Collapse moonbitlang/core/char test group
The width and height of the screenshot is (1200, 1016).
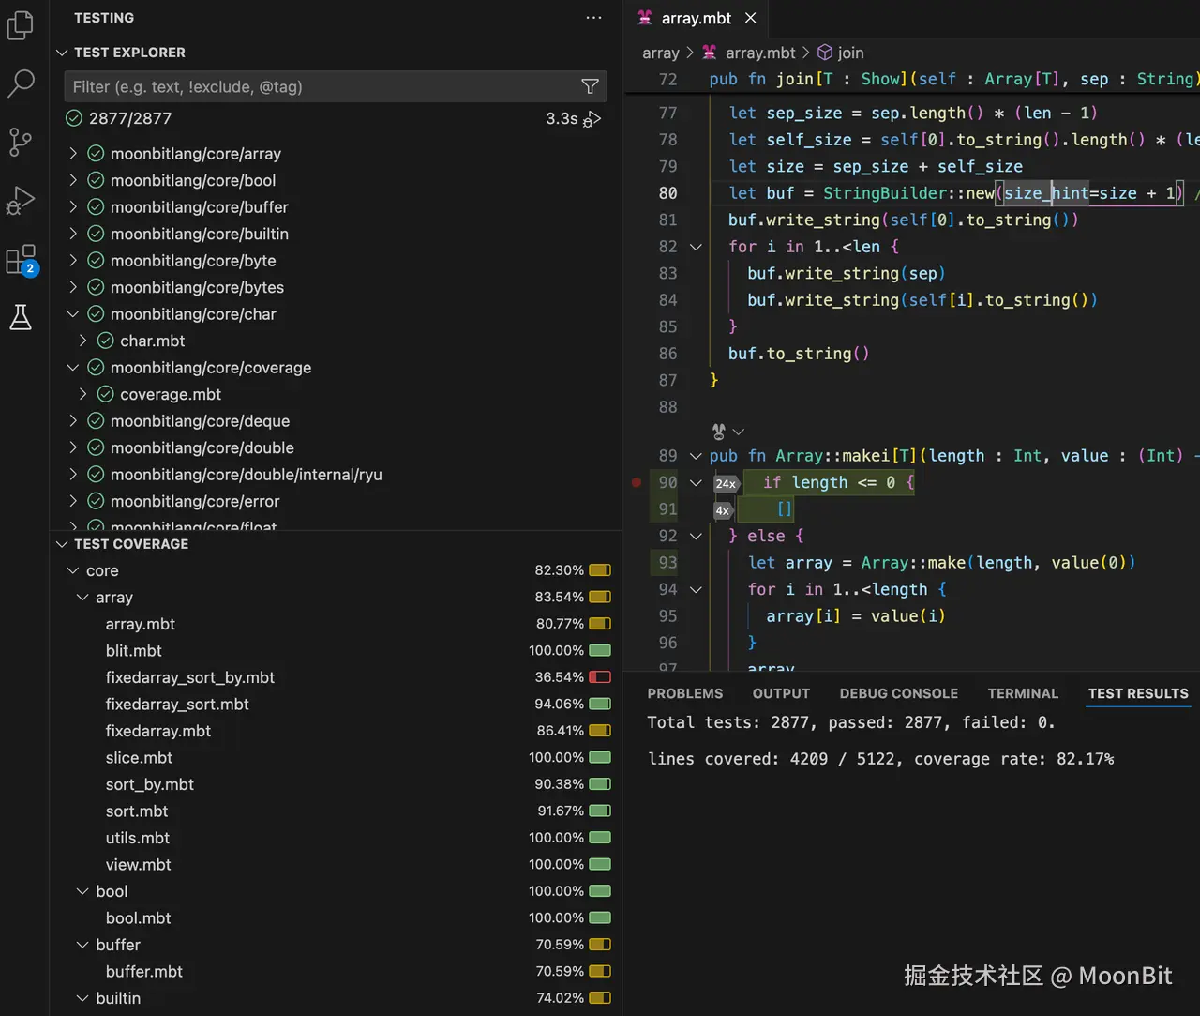(73, 313)
